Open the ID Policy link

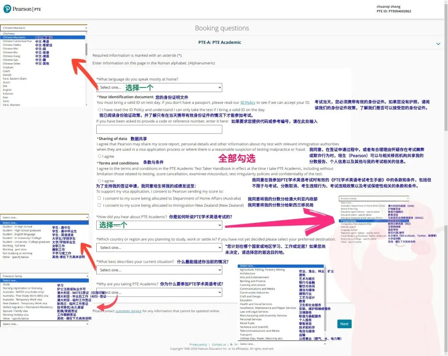point(248,102)
